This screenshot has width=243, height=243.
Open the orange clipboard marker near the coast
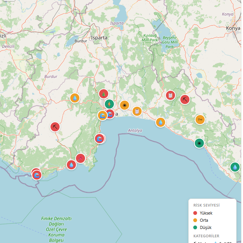(x=137, y=111)
